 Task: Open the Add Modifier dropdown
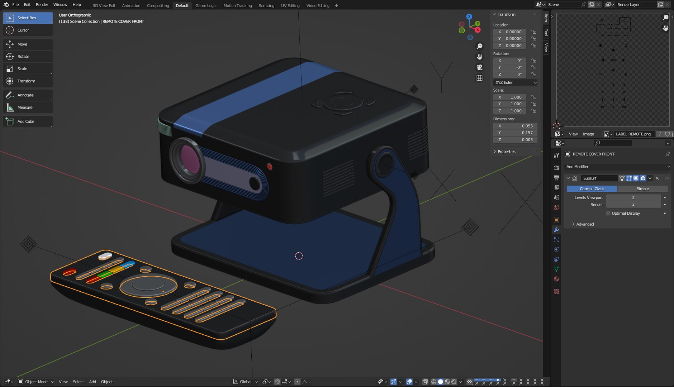618,167
